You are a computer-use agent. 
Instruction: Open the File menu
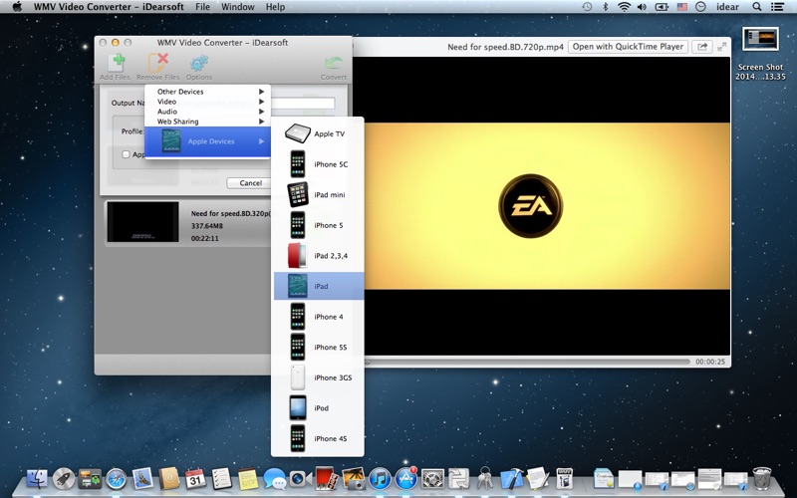click(202, 7)
